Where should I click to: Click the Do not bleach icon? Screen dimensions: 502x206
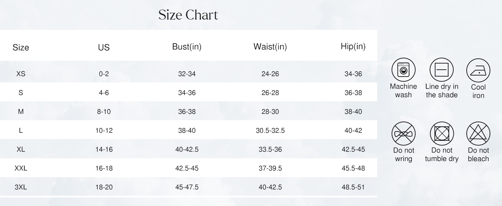(478, 134)
